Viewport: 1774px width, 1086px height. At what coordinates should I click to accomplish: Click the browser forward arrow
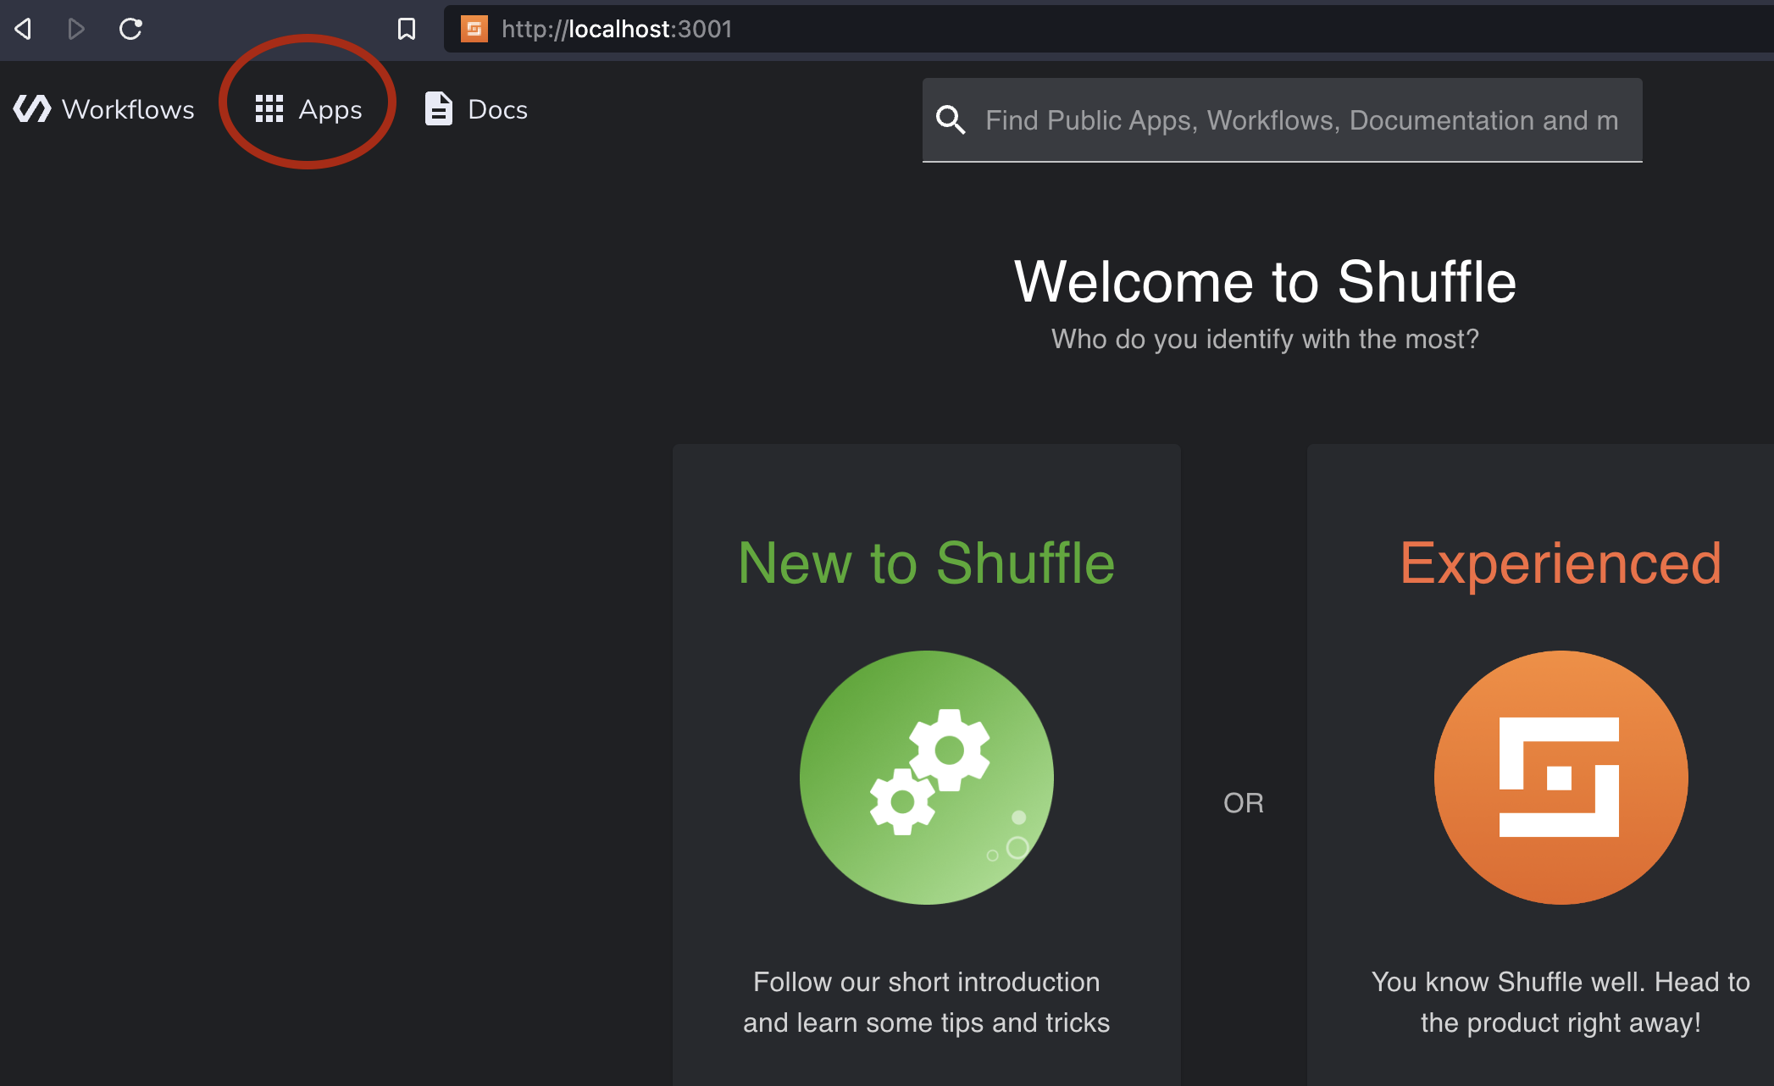click(76, 30)
